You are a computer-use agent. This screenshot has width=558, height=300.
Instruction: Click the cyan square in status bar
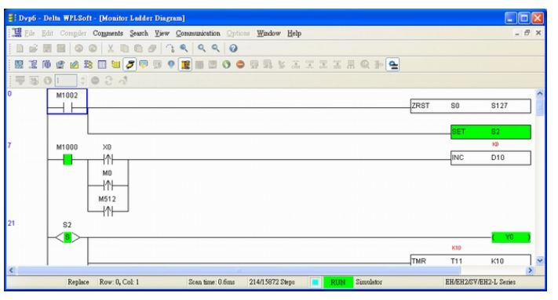pos(315,282)
